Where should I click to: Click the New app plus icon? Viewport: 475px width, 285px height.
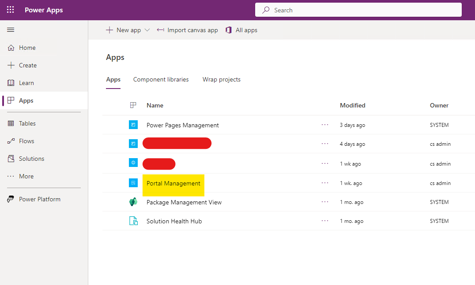[109, 30]
